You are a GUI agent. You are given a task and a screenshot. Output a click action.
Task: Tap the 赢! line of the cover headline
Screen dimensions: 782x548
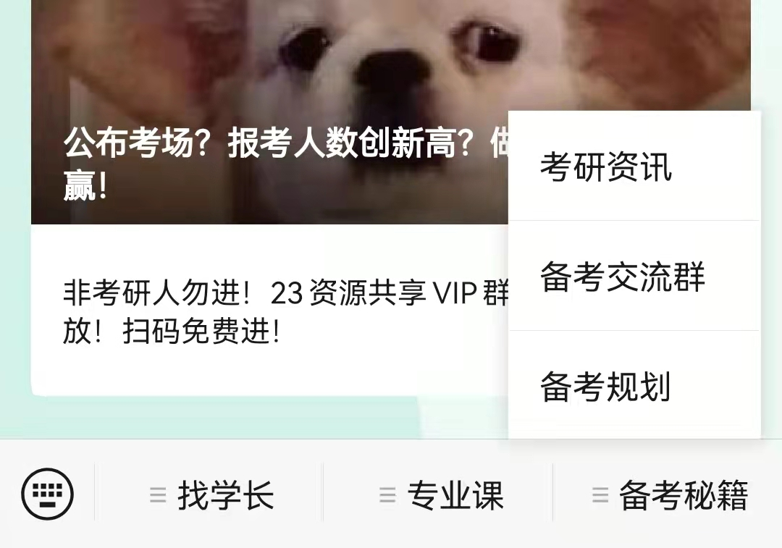click(x=85, y=185)
